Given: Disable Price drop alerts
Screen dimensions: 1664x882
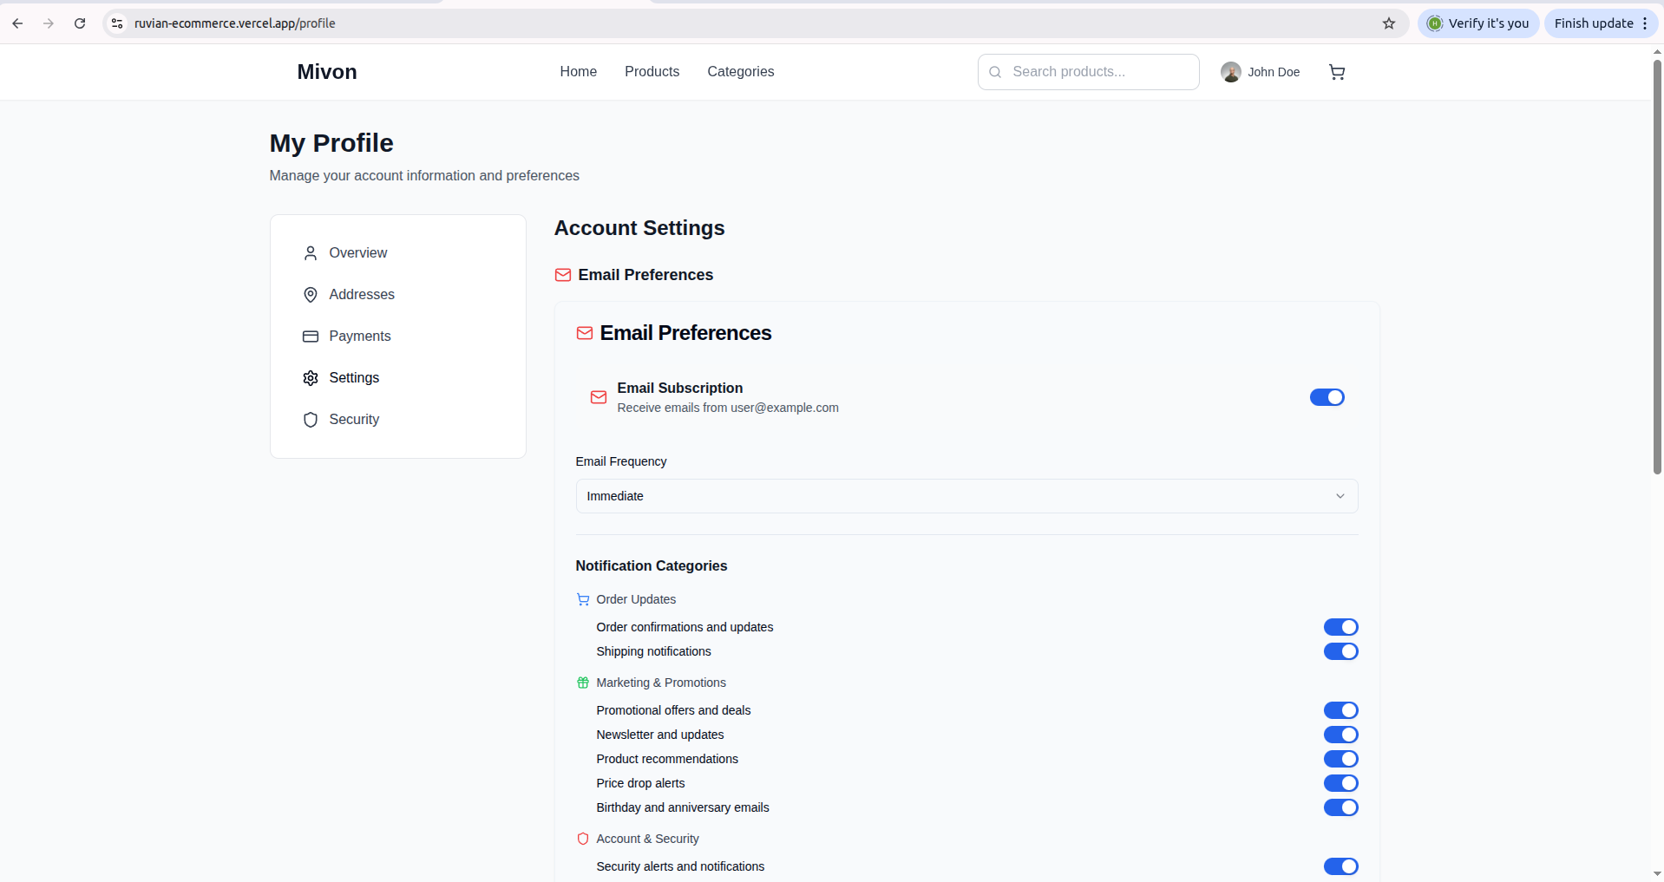Looking at the screenshot, I should coord(1341,783).
